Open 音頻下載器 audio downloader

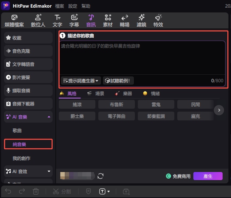28,104
